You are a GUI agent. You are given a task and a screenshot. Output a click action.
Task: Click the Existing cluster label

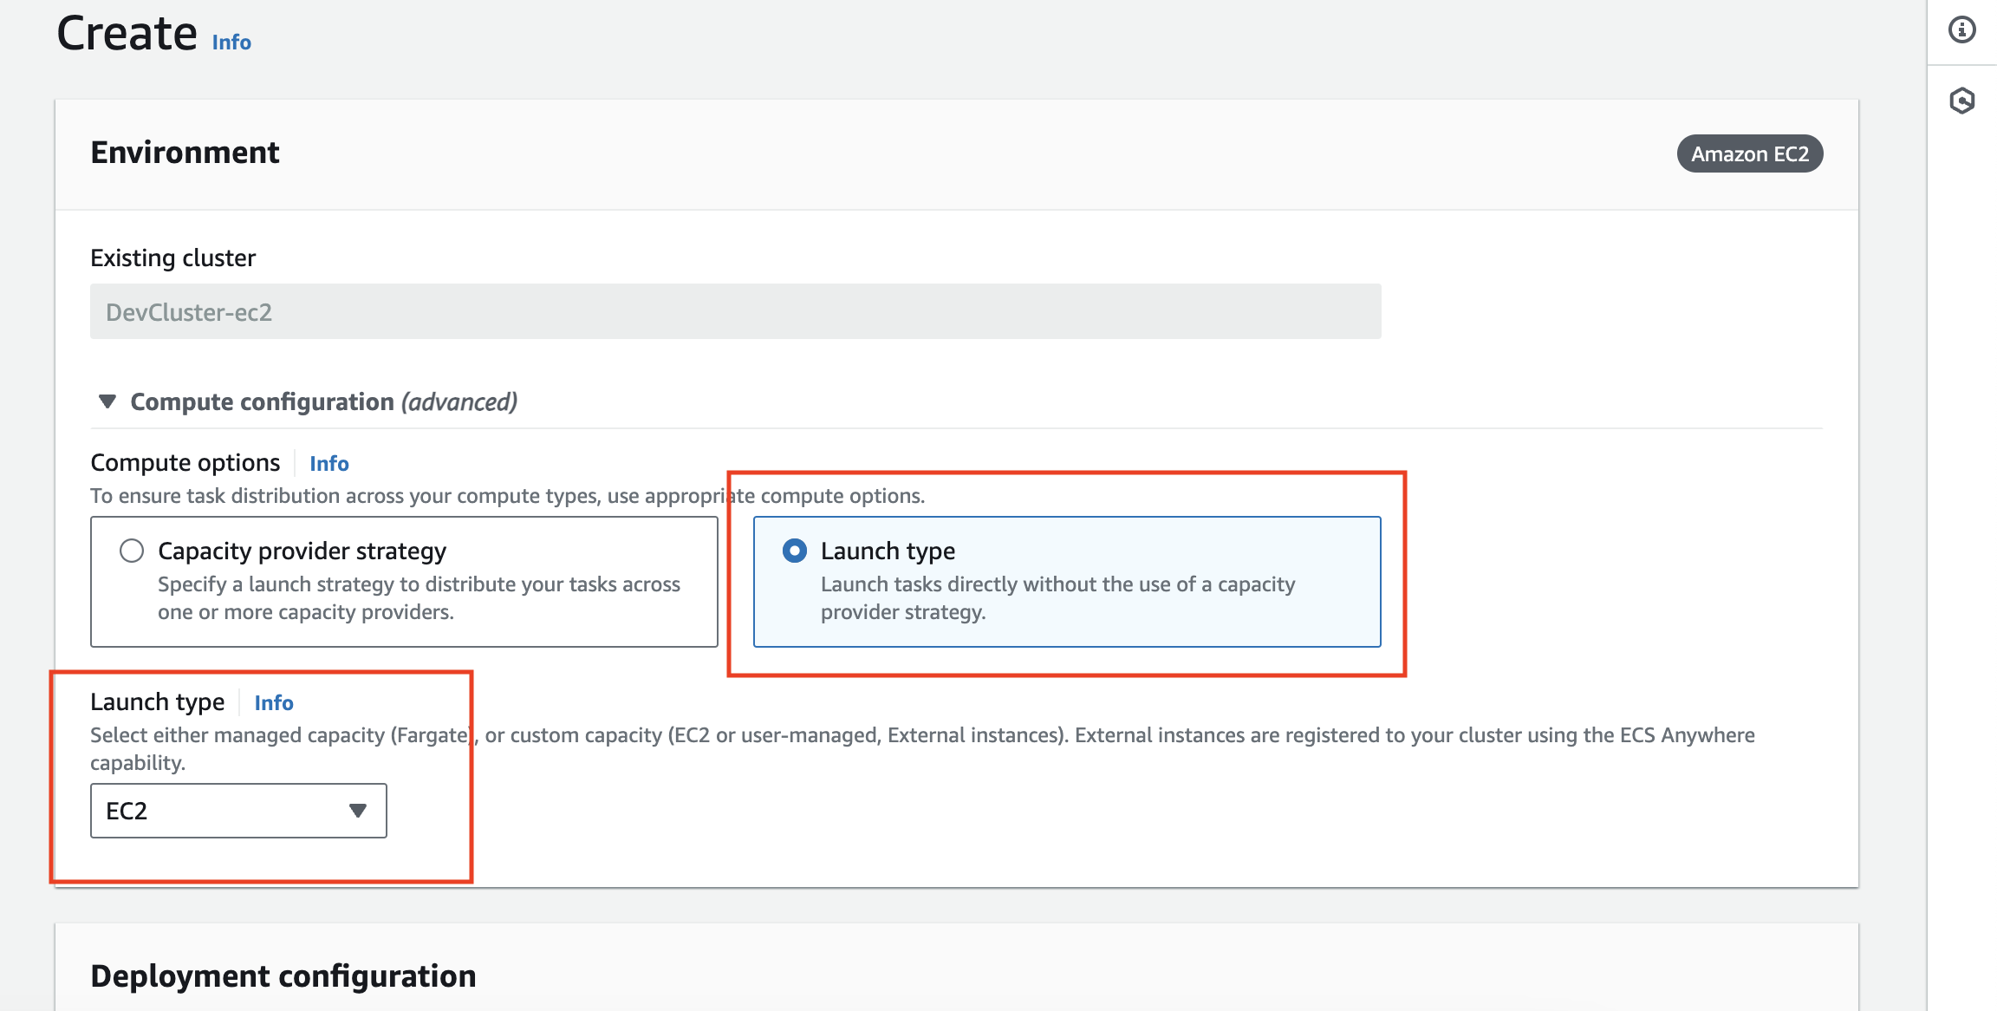coord(172,258)
